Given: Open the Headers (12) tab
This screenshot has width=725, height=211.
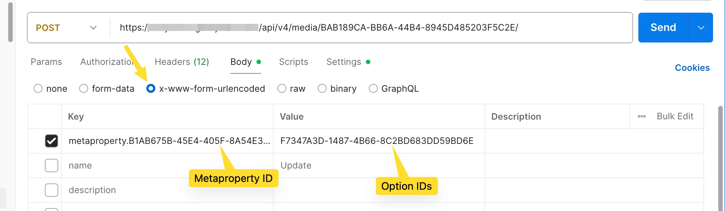Looking at the screenshot, I should pos(182,62).
